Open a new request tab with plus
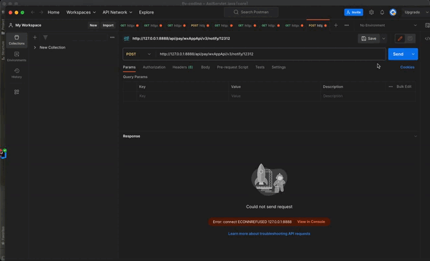 pyautogui.click(x=335, y=25)
